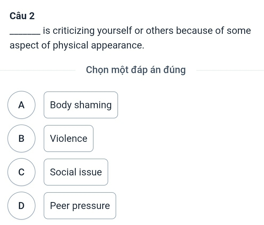Screen dimensions: 264x225
Task: Click the divider line right of the instruction
Action: click(229, 70)
